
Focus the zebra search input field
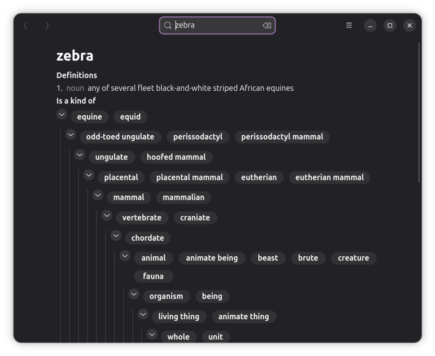217,25
